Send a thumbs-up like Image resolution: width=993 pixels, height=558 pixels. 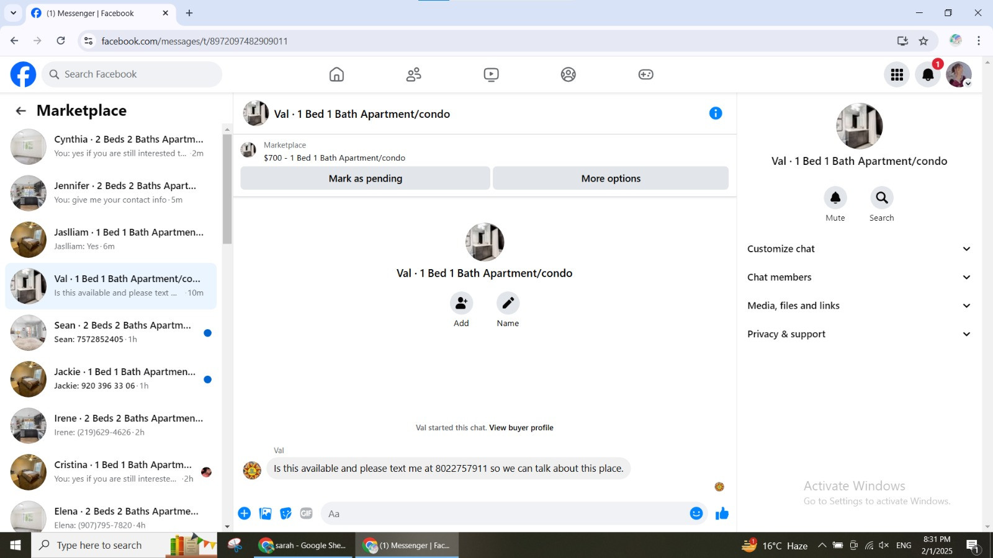[722, 513]
